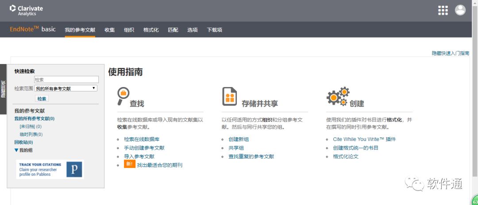478x205 pixels.
Task: Click 共享组 link
Action: [x=236, y=148]
